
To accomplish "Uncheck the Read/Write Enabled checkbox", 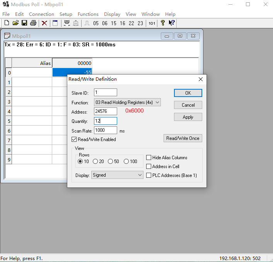I will point(74,140).
